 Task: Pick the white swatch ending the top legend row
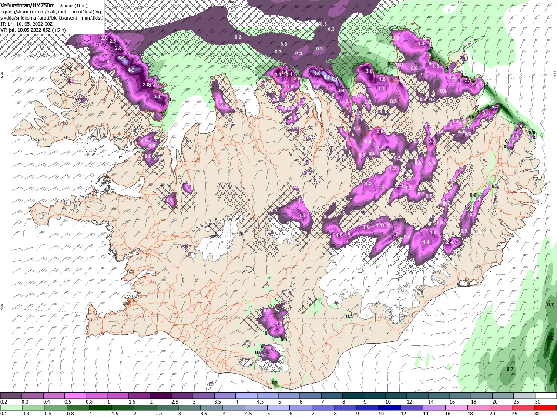point(545,396)
